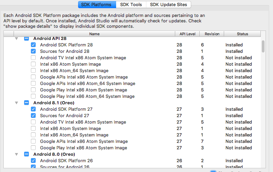Uncheck Android SDK Platform 28
This screenshot has height=172, width=273.
[33, 45]
